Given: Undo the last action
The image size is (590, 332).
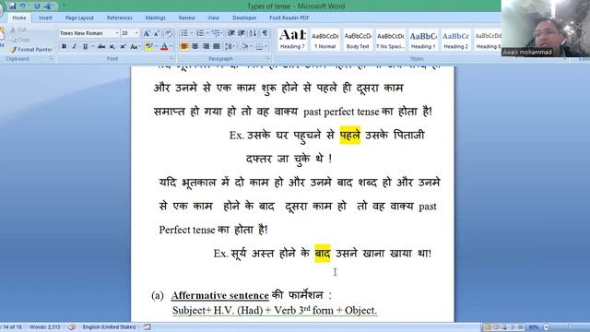Looking at the screenshot, I should tap(22, 6).
